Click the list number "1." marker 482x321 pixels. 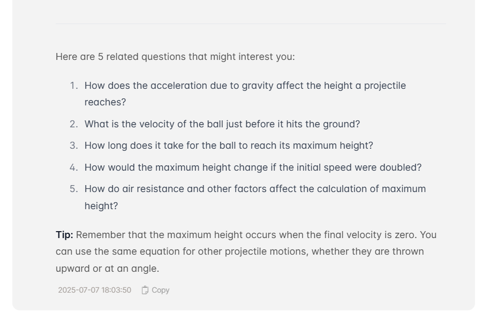click(74, 86)
